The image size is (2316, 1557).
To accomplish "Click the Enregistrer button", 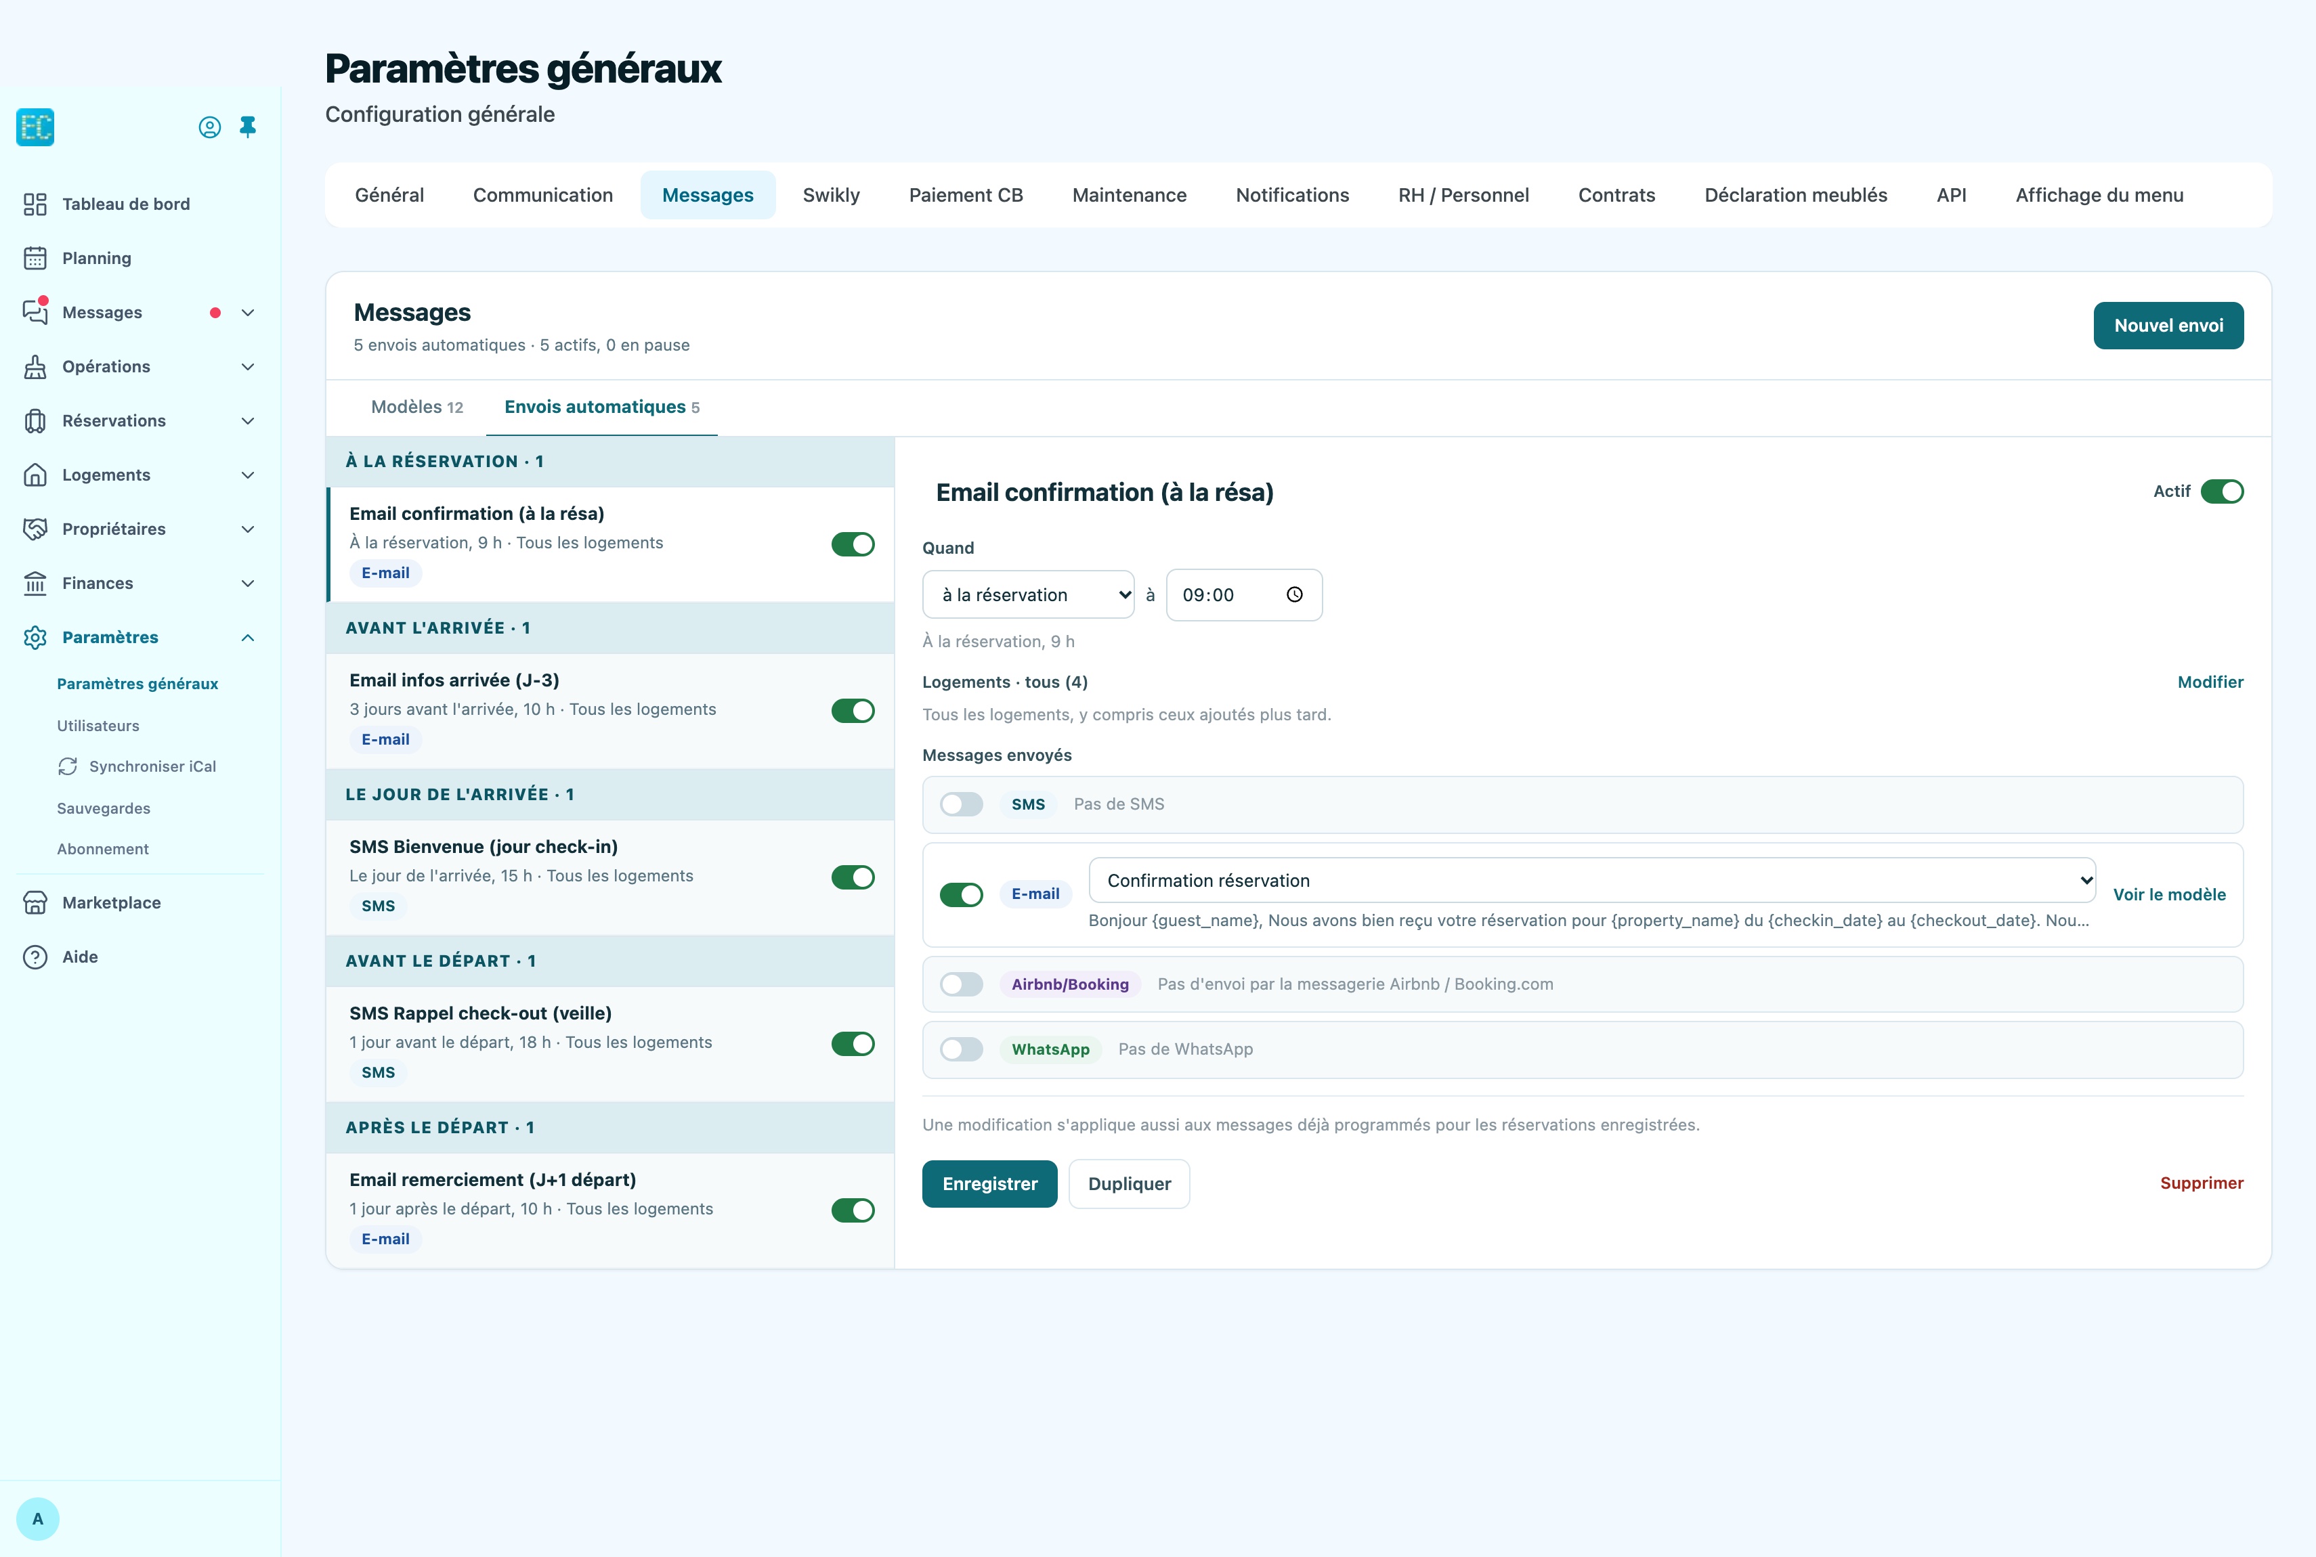I will [x=989, y=1183].
